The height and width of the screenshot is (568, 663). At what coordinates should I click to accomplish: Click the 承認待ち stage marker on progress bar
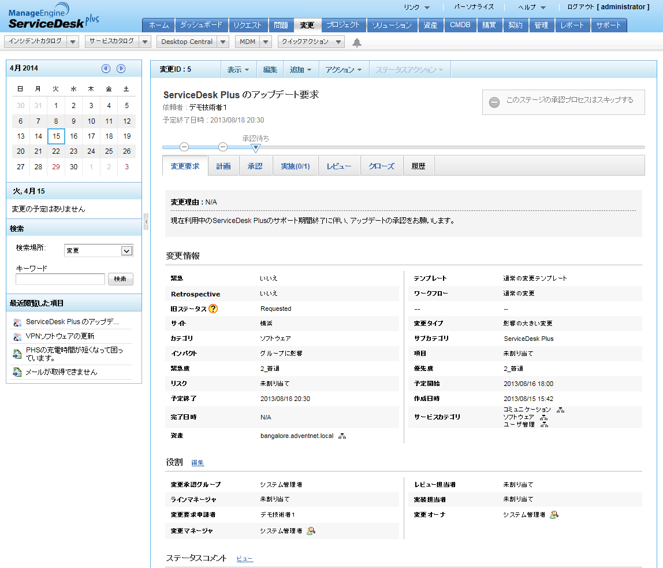(256, 148)
